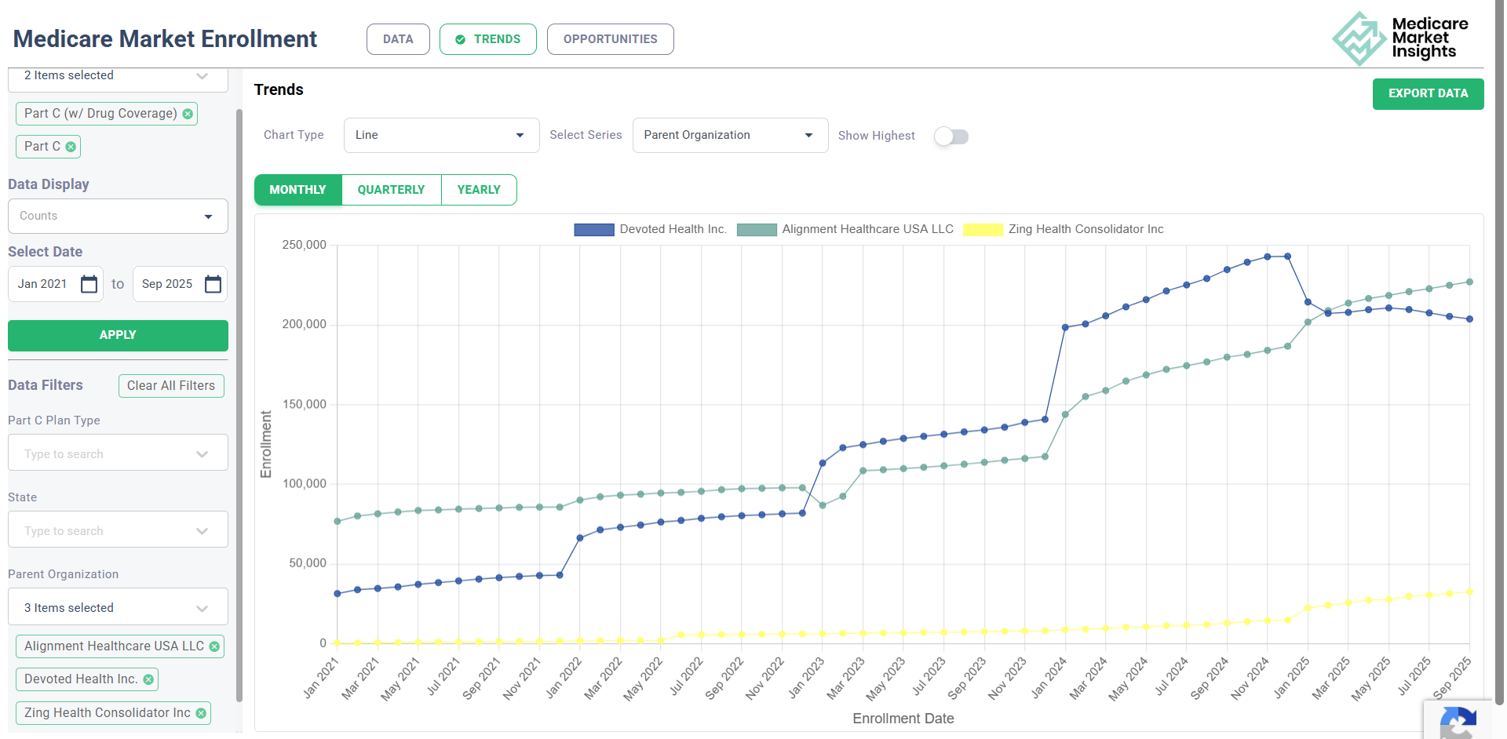The width and height of the screenshot is (1507, 739).
Task: Open the start date calendar picker
Action: point(89,284)
